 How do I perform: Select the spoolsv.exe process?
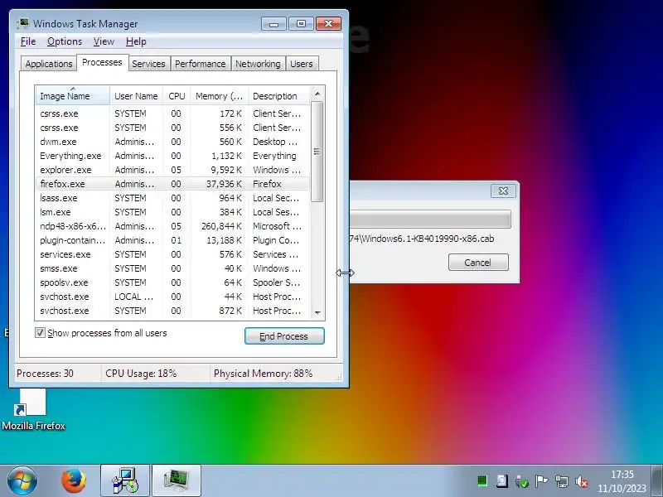click(173, 282)
